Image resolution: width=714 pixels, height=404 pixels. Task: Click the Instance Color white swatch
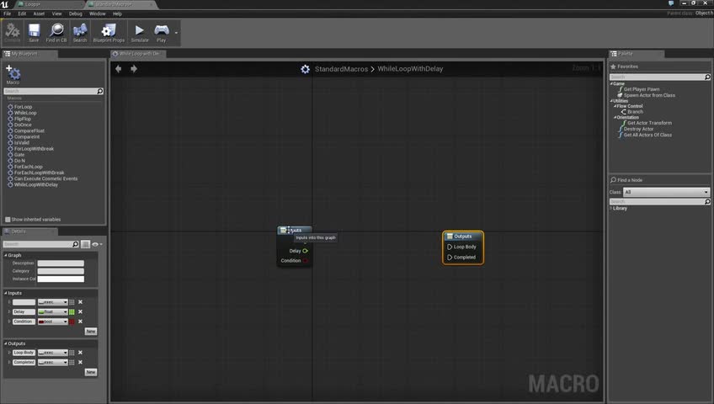(61, 279)
